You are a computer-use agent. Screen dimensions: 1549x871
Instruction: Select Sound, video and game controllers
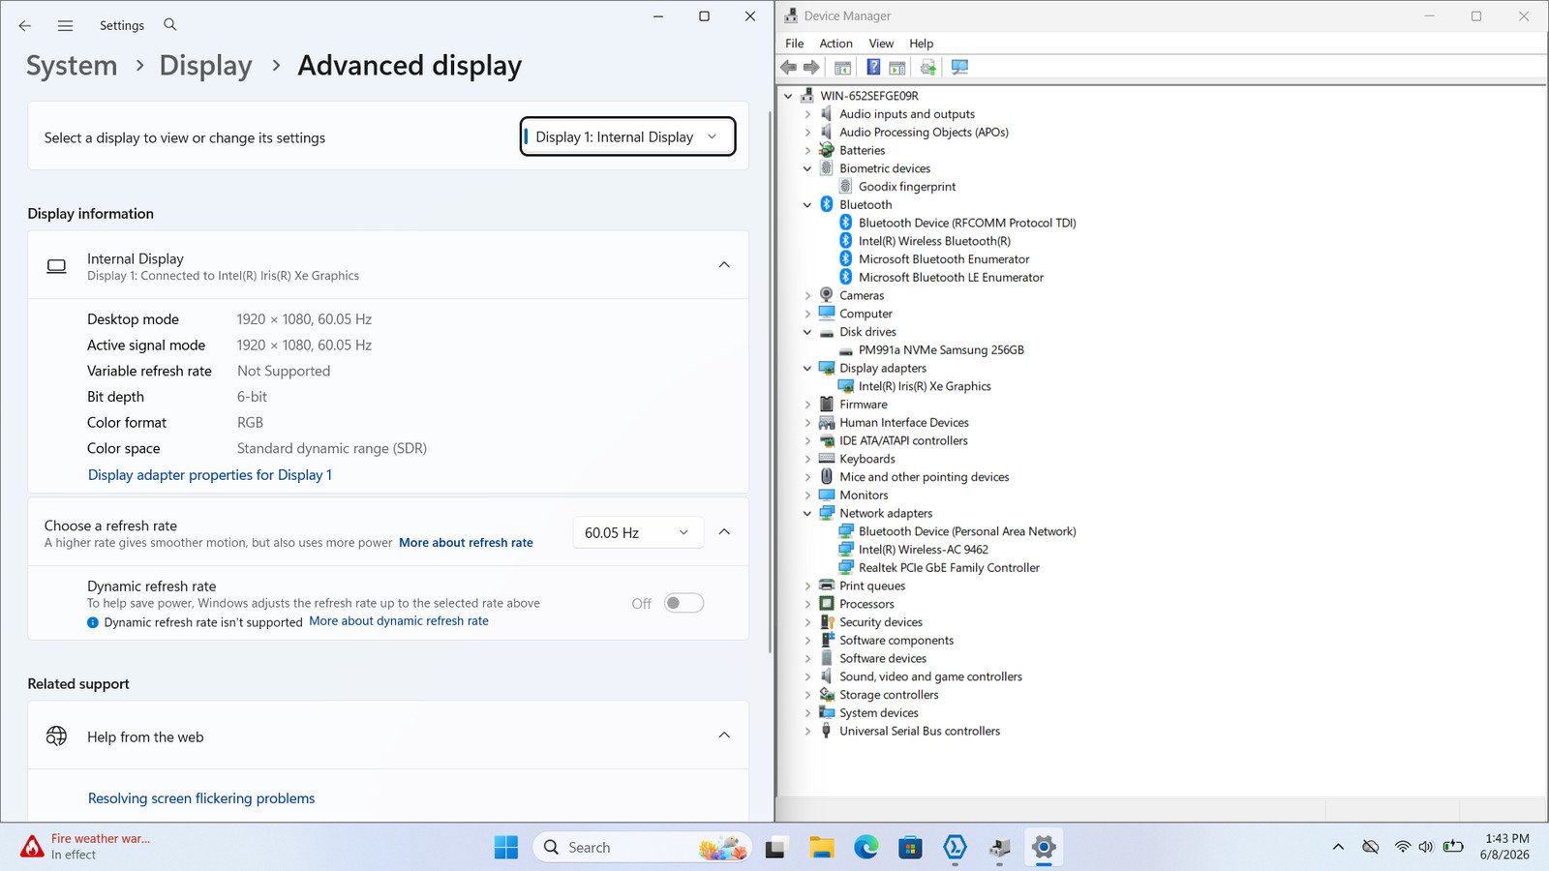(930, 677)
